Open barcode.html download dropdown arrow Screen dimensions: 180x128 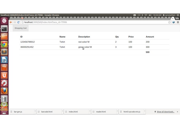coord(62,111)
